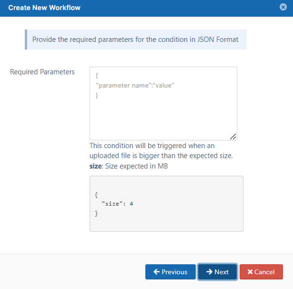Abort workflow creation via Cancel label
The image size is (293, 289).
264,272
